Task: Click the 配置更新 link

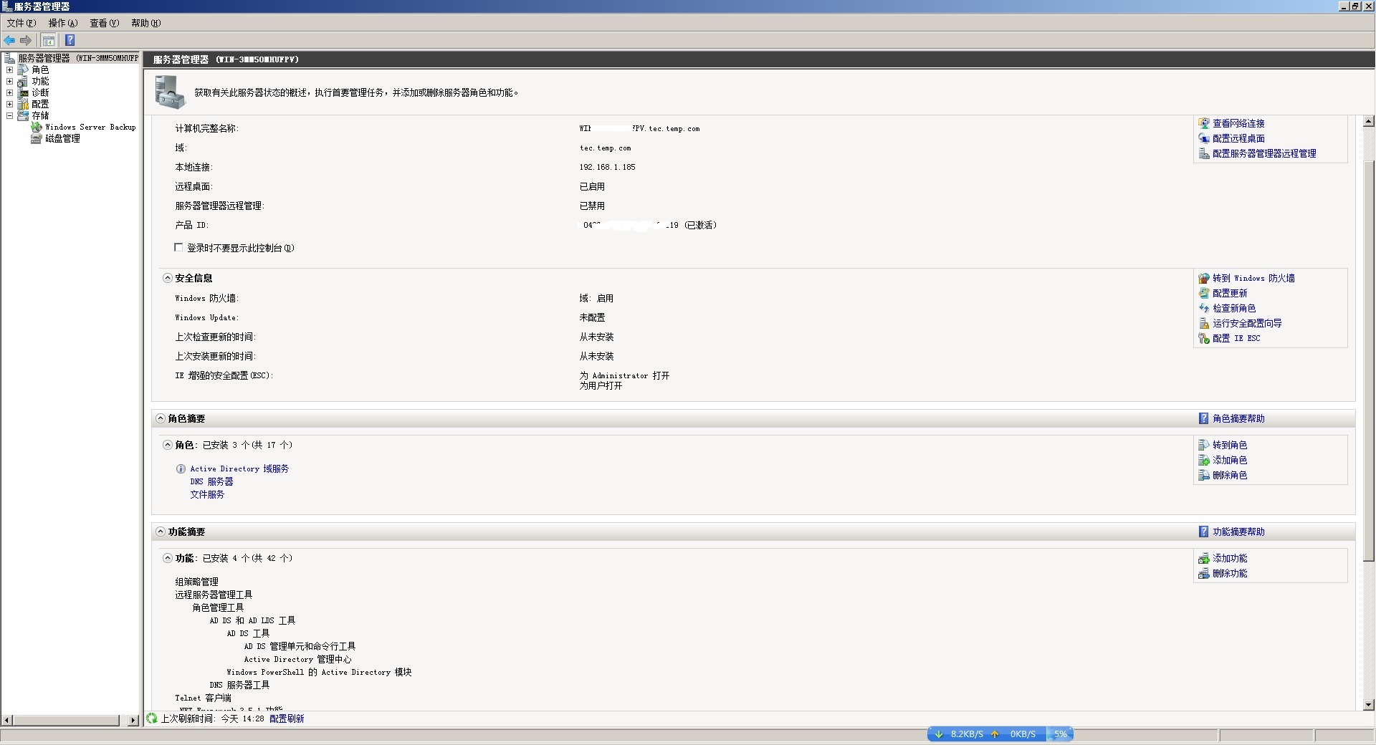Action: tap(1230, 293)
